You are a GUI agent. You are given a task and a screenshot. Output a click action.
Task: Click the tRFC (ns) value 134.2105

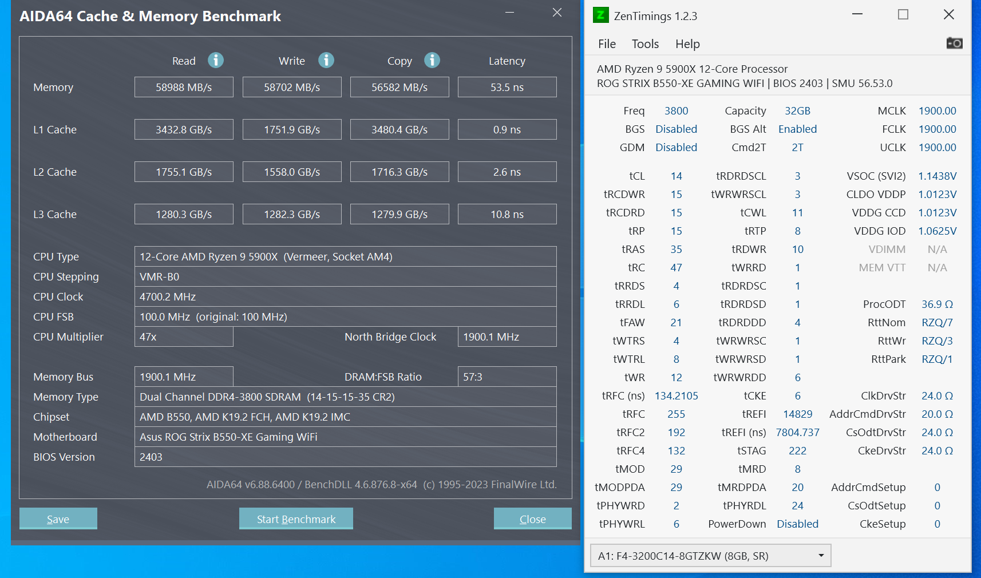[676, 395]
